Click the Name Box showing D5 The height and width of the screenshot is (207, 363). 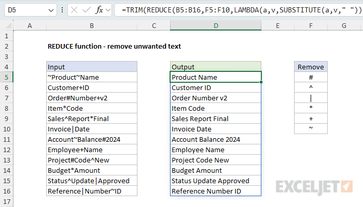(30, 10)
